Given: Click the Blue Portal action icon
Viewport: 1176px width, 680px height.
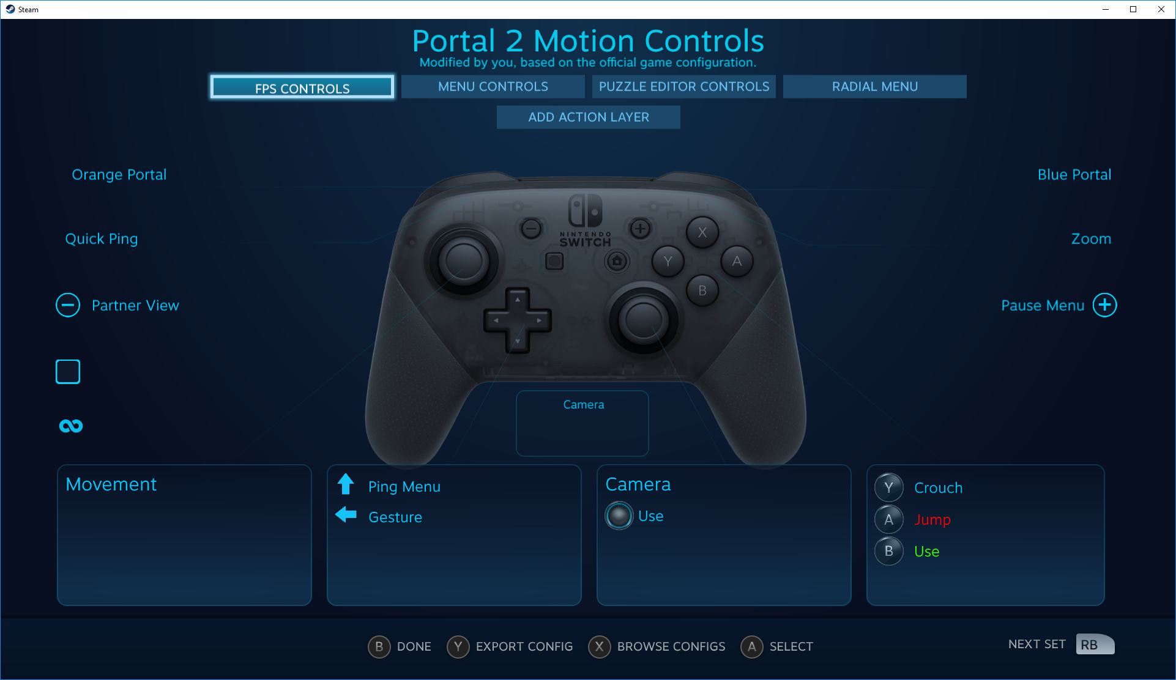Looking at the screenshot, I should click(x=1073, y=174).
